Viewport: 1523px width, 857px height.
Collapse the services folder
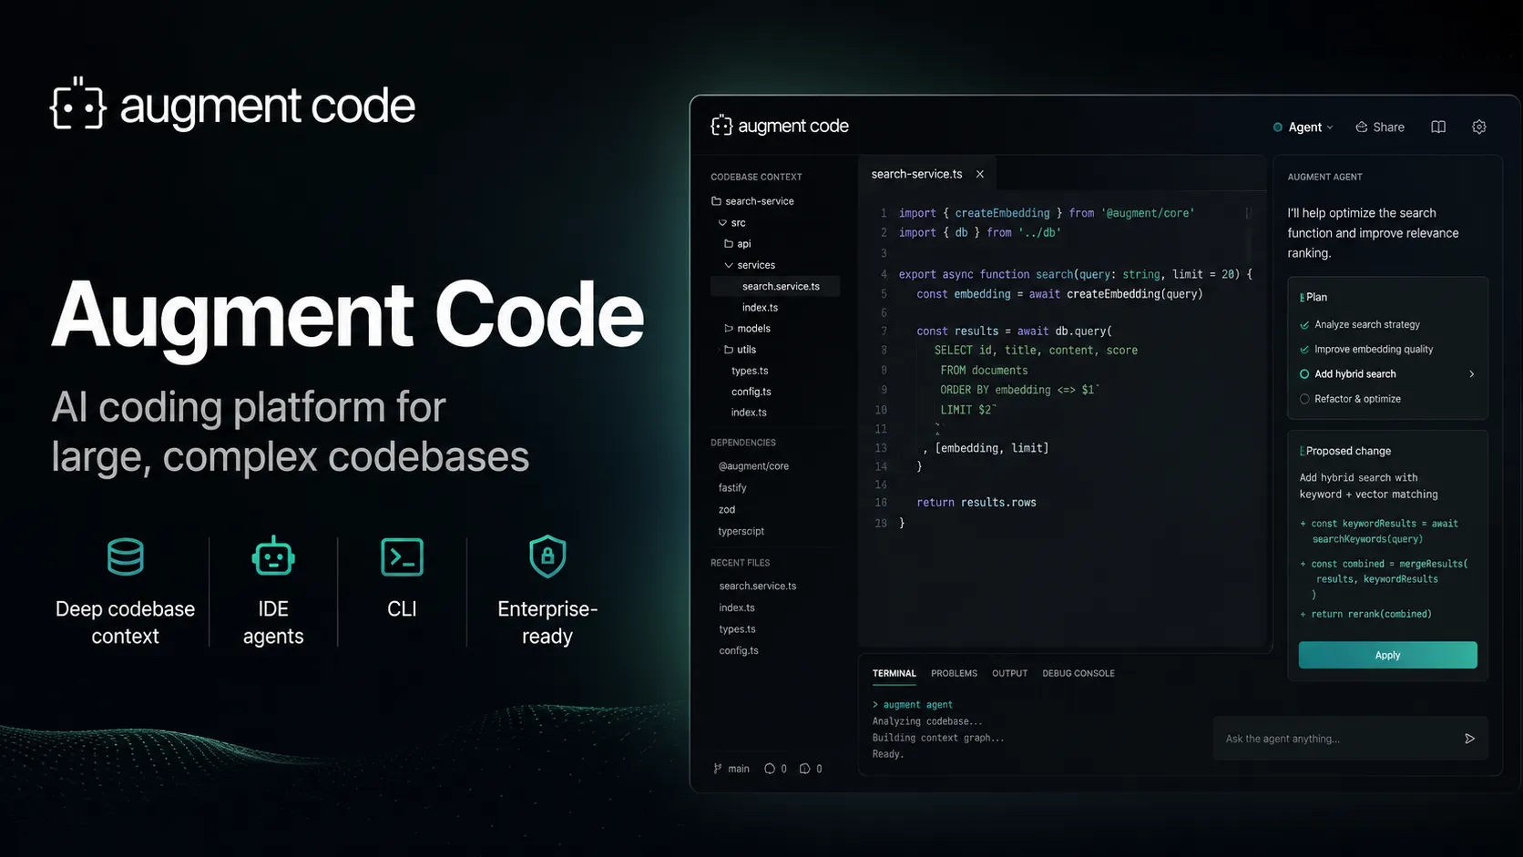click(729, 265)
